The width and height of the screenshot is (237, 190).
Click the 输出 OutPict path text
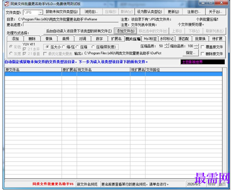coord(123,53)
